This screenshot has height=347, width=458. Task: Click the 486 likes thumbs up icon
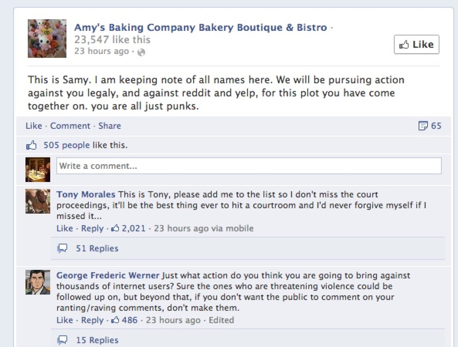coord(115,320)
